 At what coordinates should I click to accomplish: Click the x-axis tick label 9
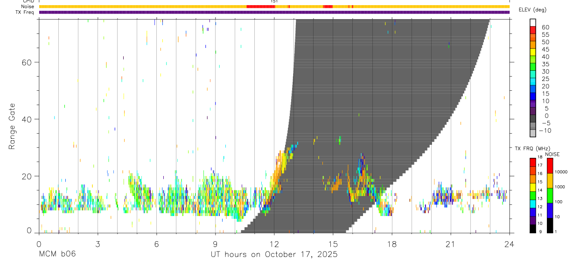point(215,244)
